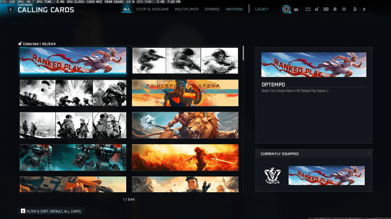Select the Multiplayer tab

(187, 9)
